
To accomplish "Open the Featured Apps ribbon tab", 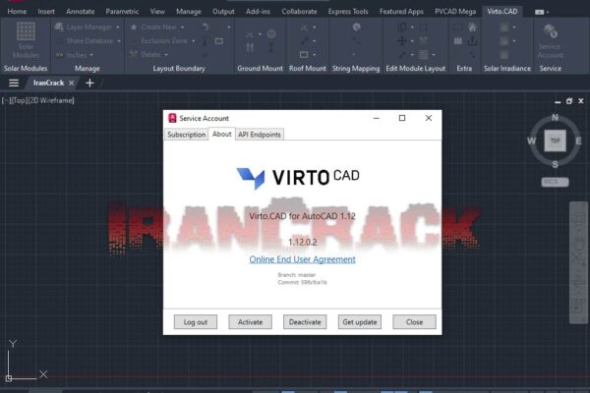I will click(401, 11).
